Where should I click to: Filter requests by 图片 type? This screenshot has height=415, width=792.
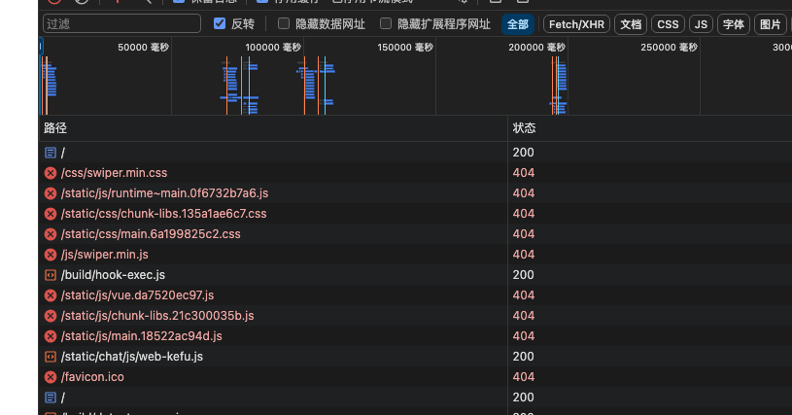click(x=771, y=24)
